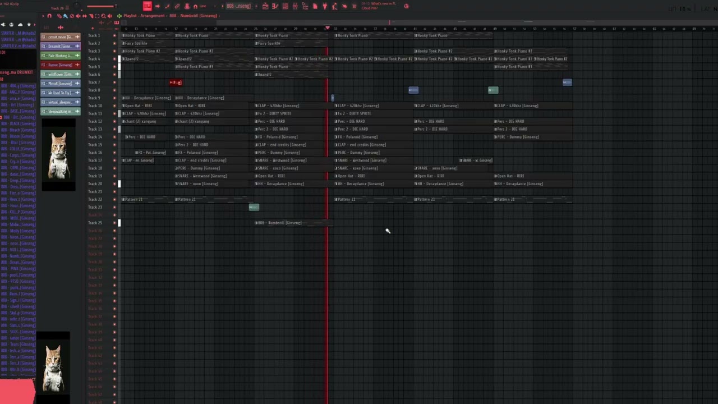Click the shopping cart icon in toolbar
This screenshot has width=718, height=404.
(x=354, y=6)
